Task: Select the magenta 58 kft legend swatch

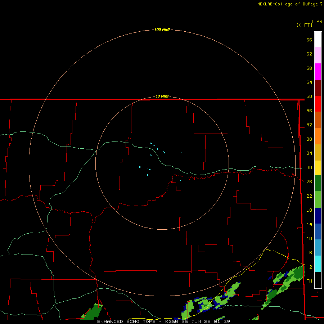Action: [x=318, y=72]
